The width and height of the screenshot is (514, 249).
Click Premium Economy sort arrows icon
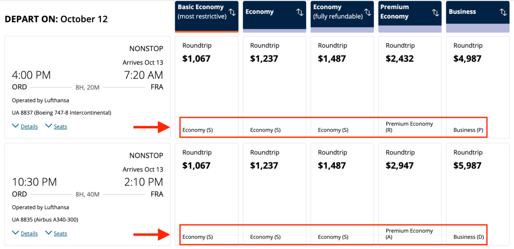pos(435,12)
